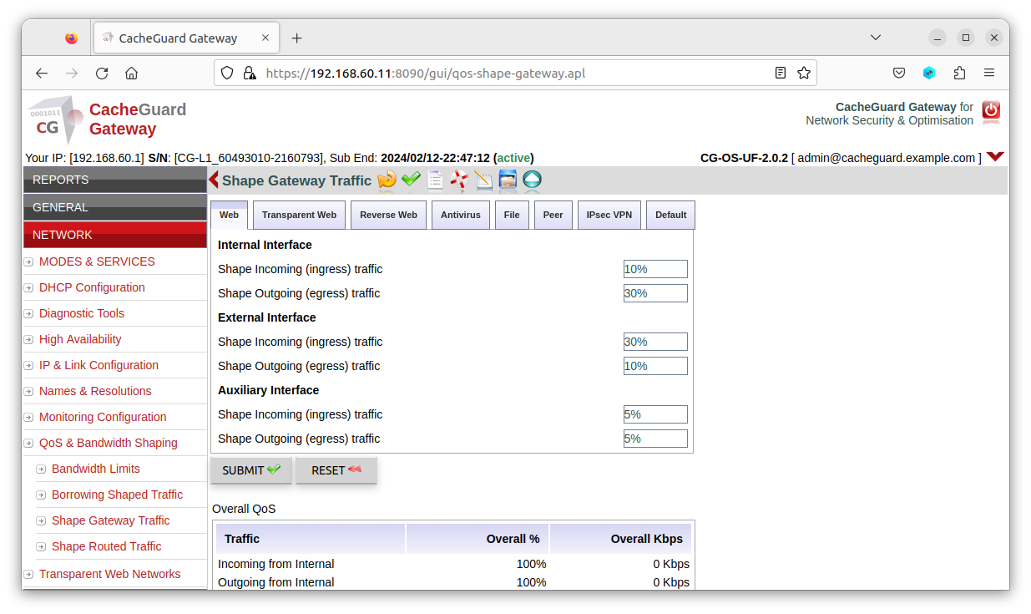
Task: Open list all tabs dropdown
Action: pyautogui.click(x=876, y=38)
